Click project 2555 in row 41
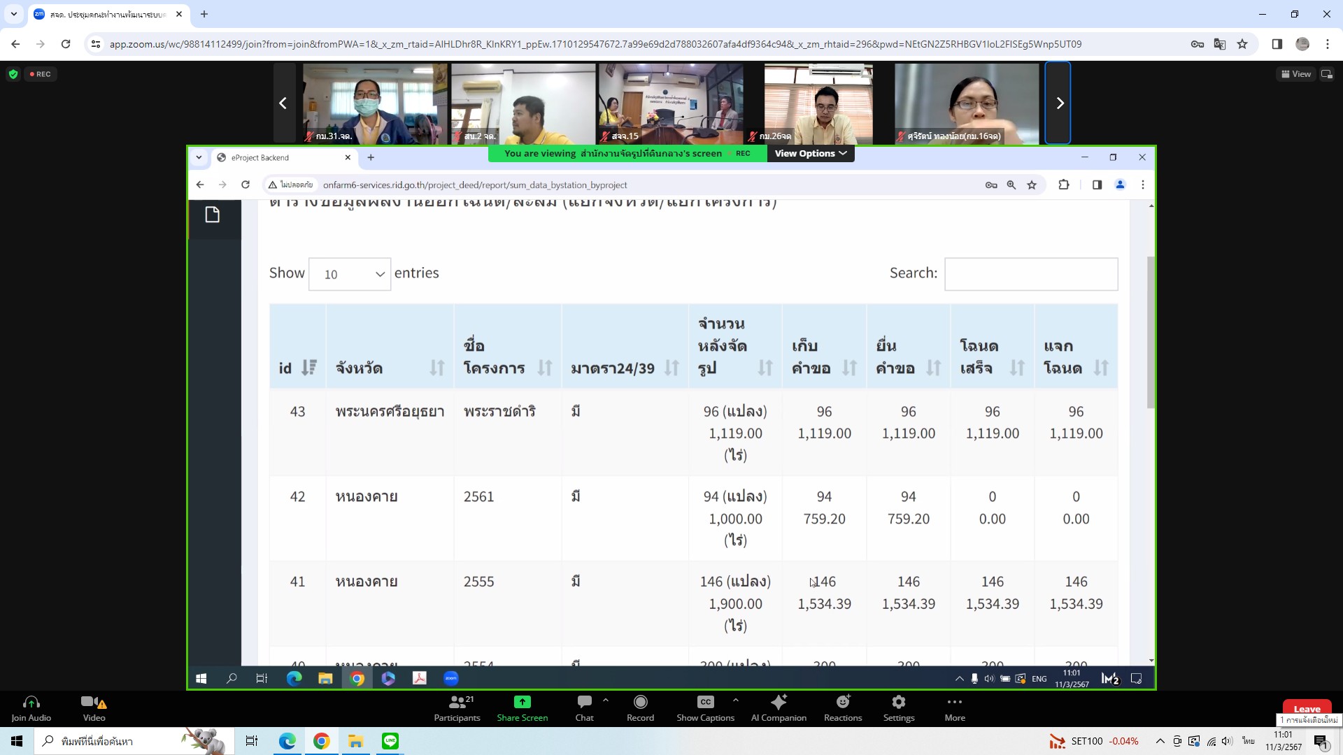Image resolution: width=1343 pixels, height=755 pixels. (x=478, y=582)
